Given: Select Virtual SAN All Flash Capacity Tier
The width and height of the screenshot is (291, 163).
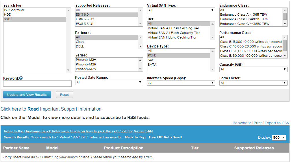Looking at the screenshot, I should click(179, 33).
